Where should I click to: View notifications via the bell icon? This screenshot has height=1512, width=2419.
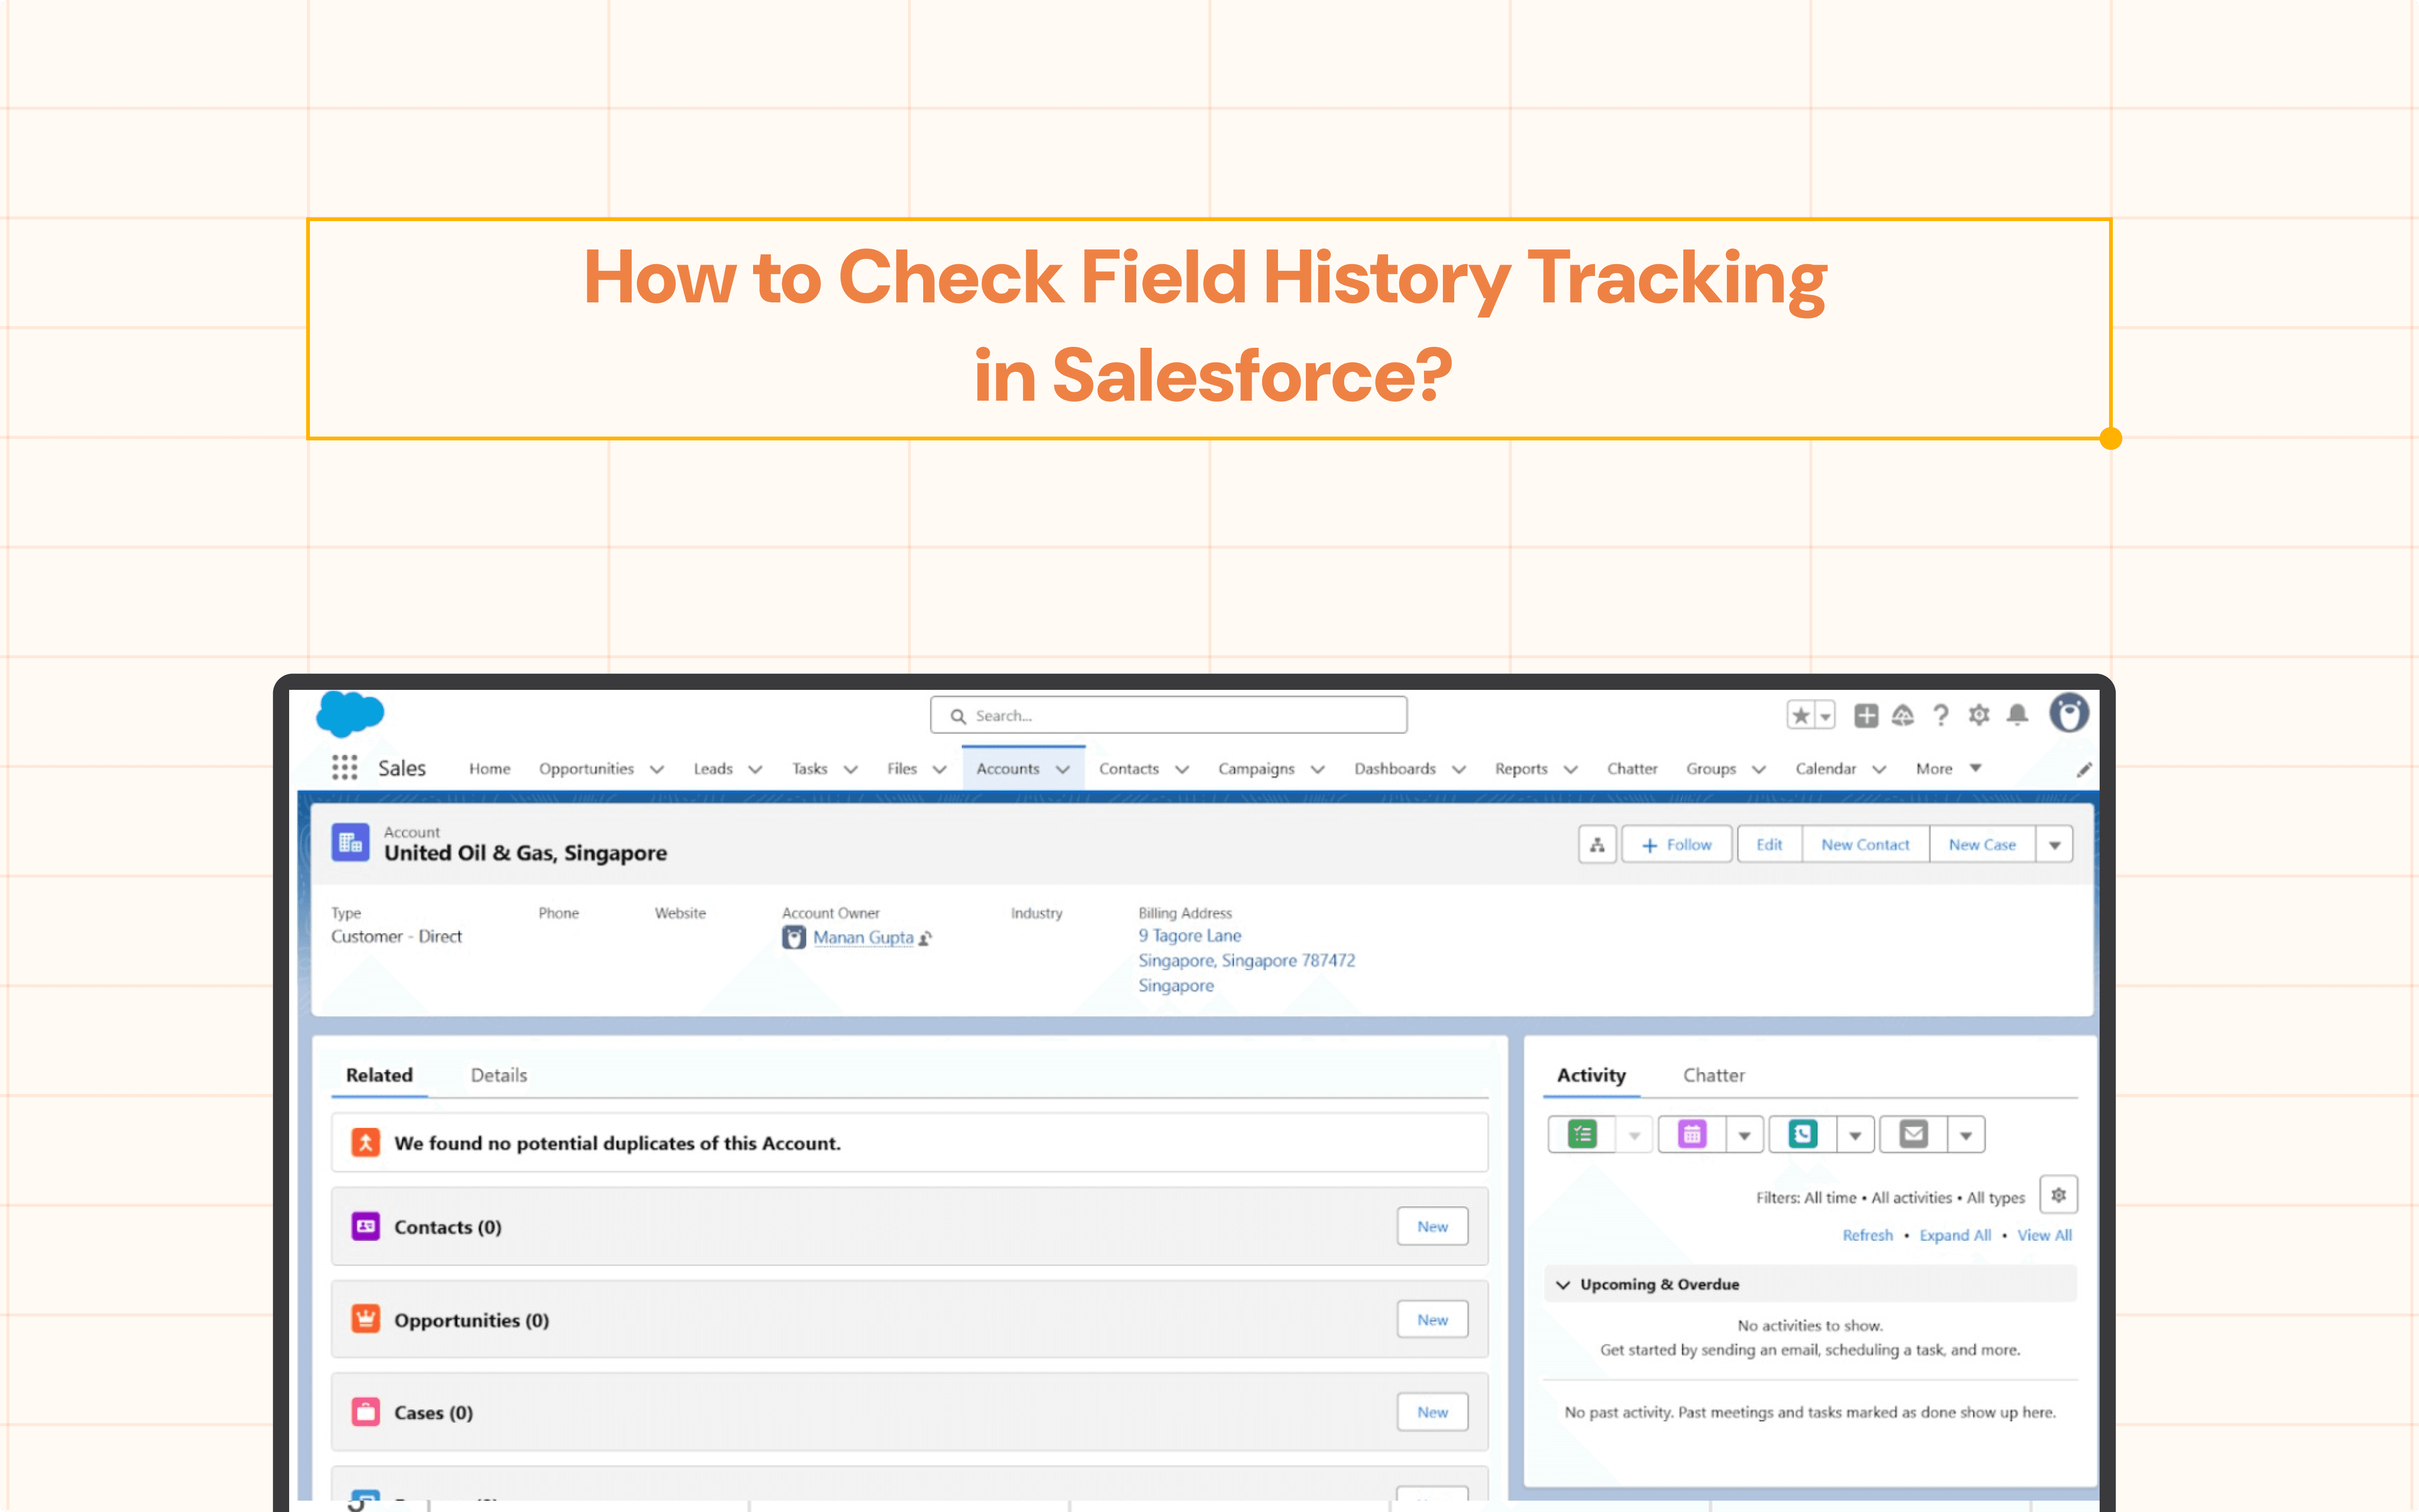click(x=2017, y=715)
